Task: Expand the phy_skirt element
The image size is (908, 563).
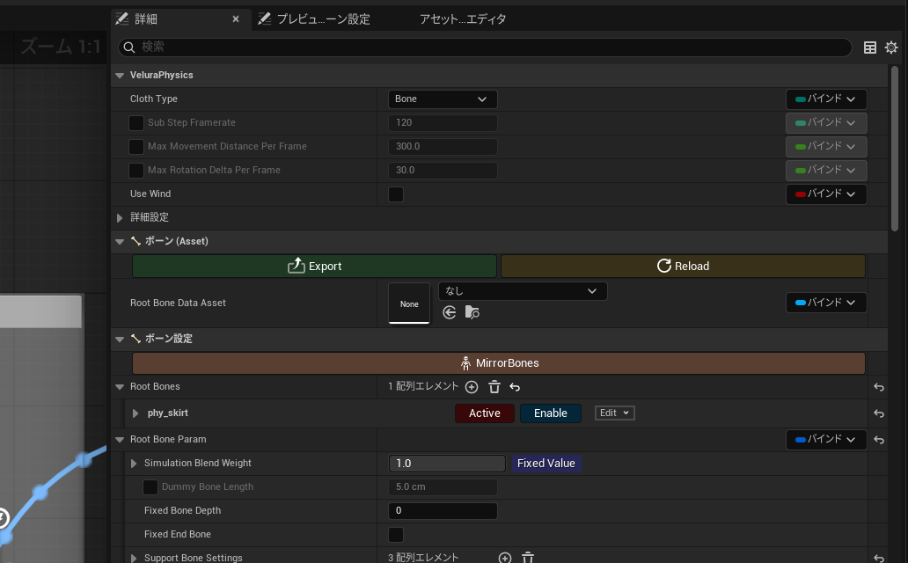Action: click(x=135, y=413)
